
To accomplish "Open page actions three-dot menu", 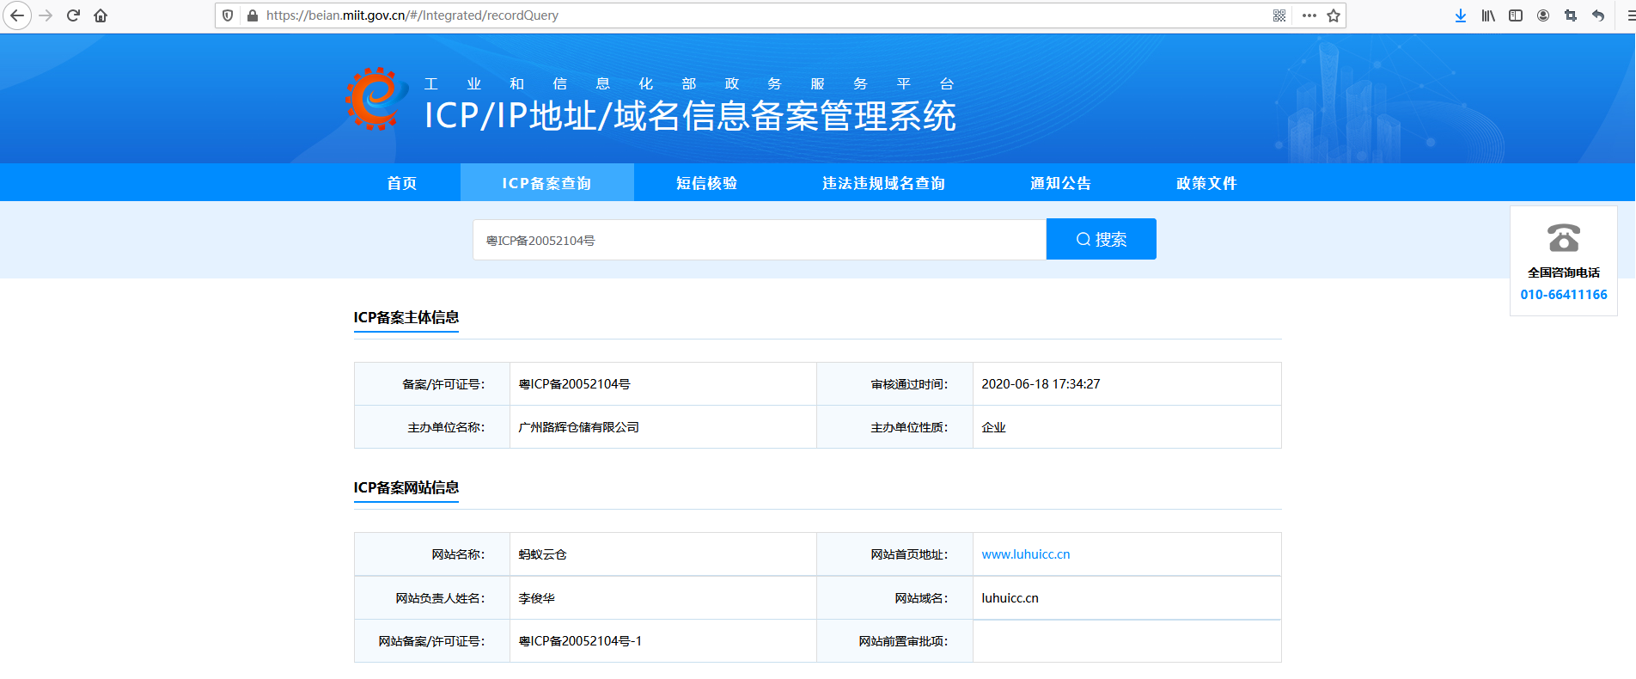I will [x=1309, y=15].
